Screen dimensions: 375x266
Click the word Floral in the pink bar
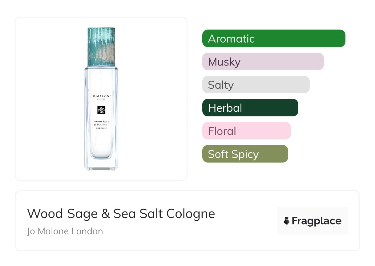(222, 131)
